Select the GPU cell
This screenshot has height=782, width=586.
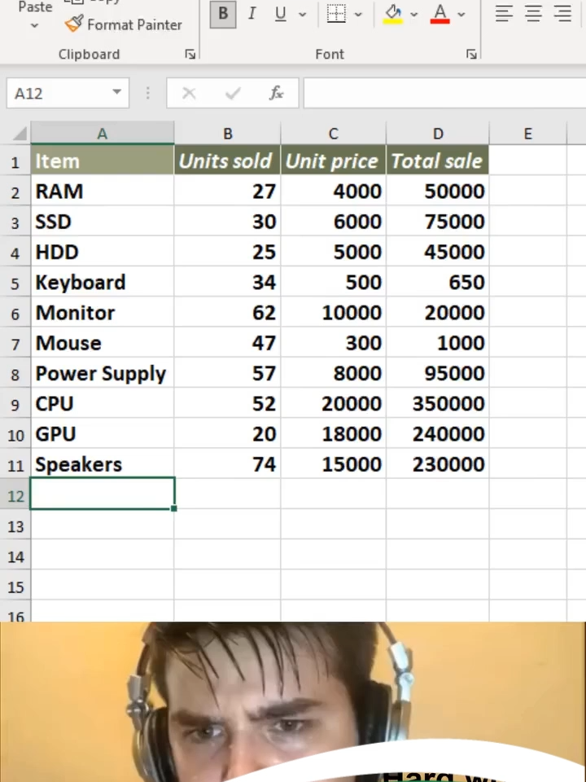(103, 434)
